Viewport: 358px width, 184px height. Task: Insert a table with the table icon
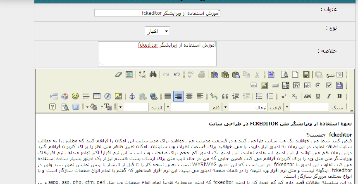(x=97, y=96)
